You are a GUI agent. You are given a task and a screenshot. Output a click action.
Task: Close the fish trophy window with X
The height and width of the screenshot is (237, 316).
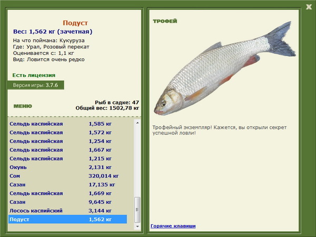[x=309, y=7]
